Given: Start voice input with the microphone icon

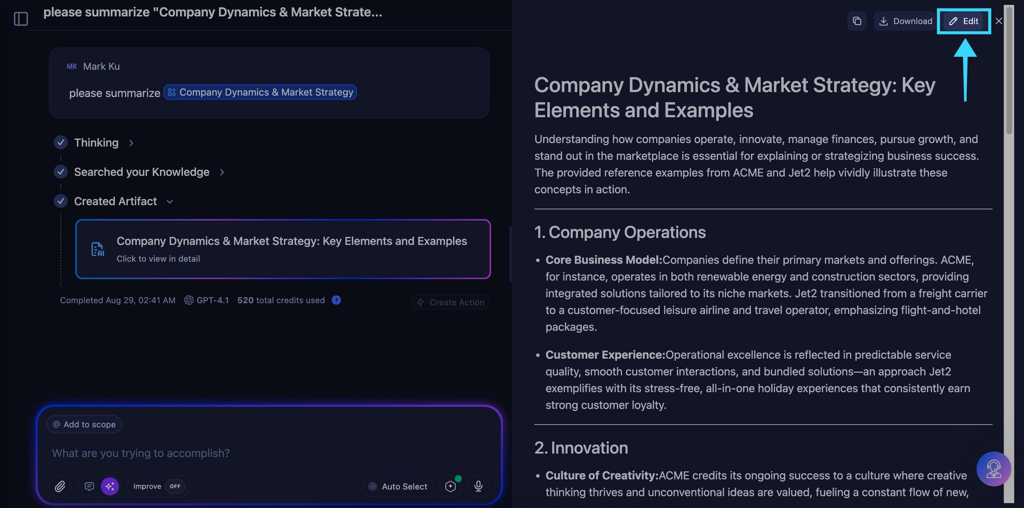Looking at the screenshot, I should 478,486.
